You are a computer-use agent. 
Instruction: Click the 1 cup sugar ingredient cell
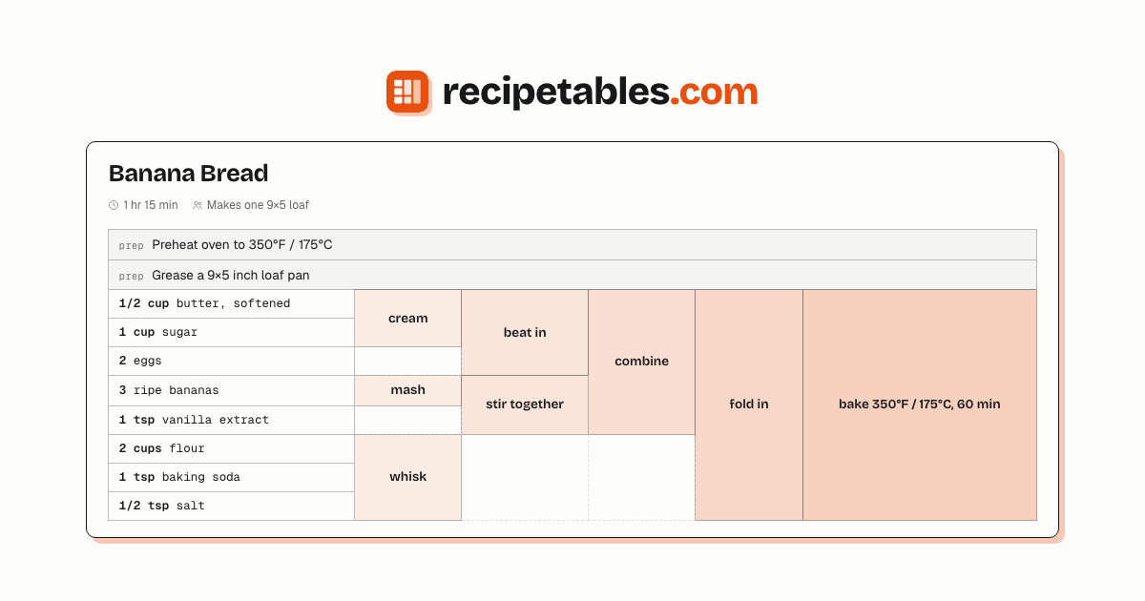[232, 333]
